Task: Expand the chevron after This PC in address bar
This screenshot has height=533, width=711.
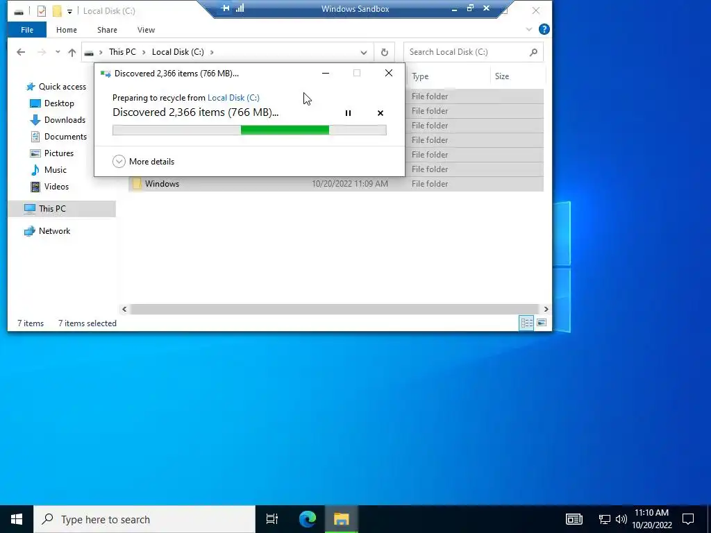Action: [144, 52]
